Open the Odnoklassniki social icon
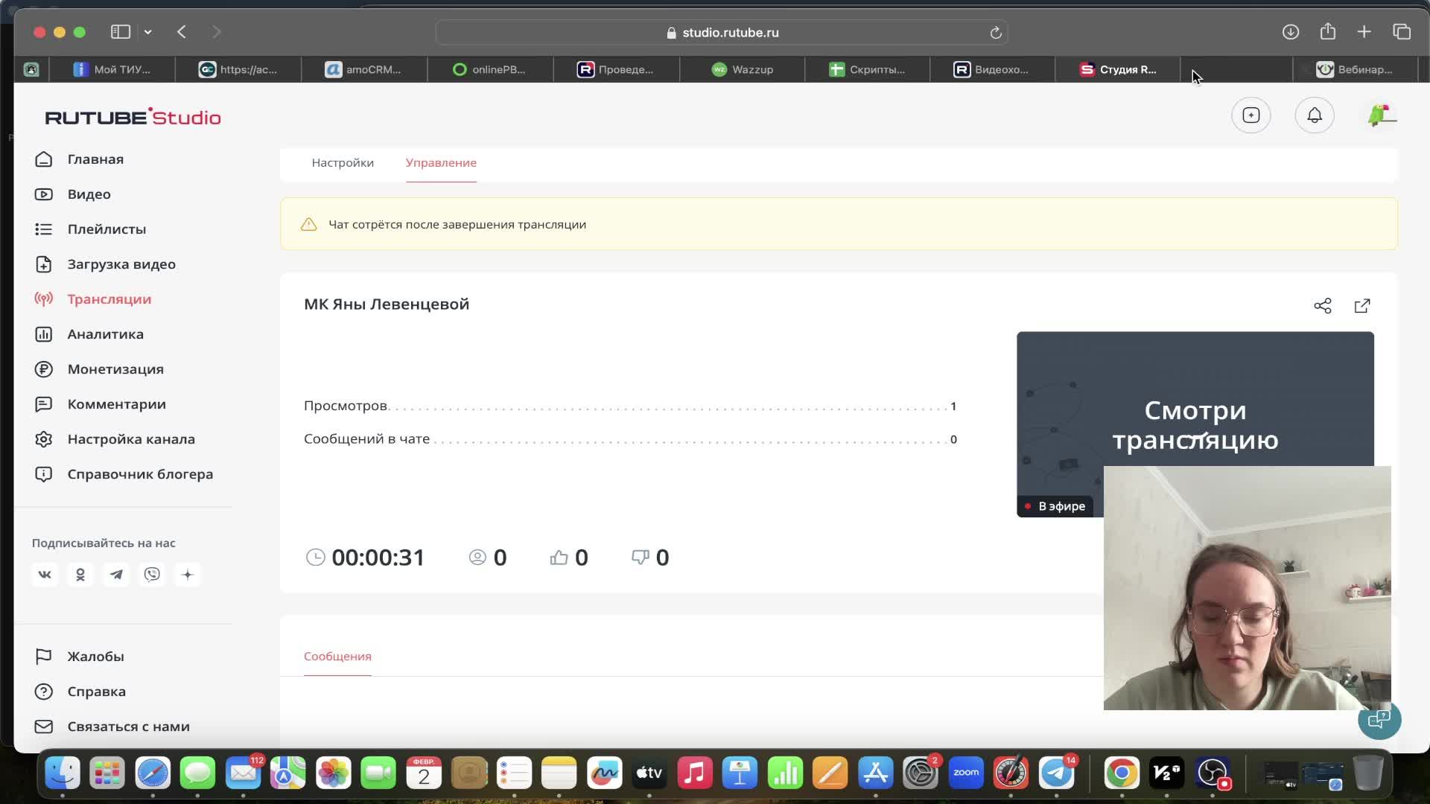This screenshot has height=804, width=1430. 80,575
